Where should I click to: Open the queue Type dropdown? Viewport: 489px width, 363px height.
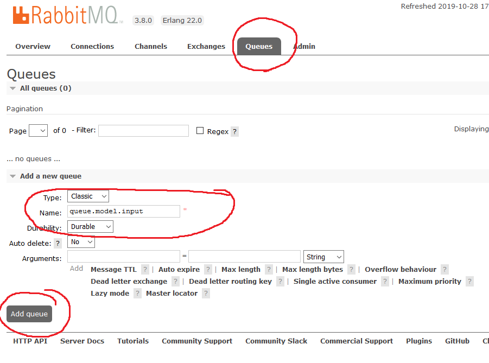click(x=88, y=196)
